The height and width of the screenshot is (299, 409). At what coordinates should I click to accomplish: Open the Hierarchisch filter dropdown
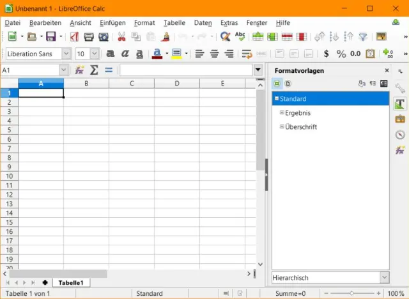tap(384, 277)
